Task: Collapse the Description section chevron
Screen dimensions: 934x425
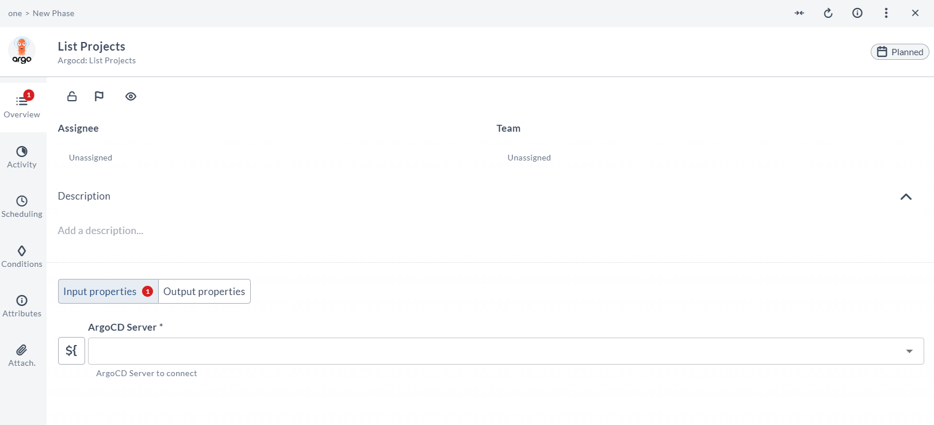Action: coord(906,197)
